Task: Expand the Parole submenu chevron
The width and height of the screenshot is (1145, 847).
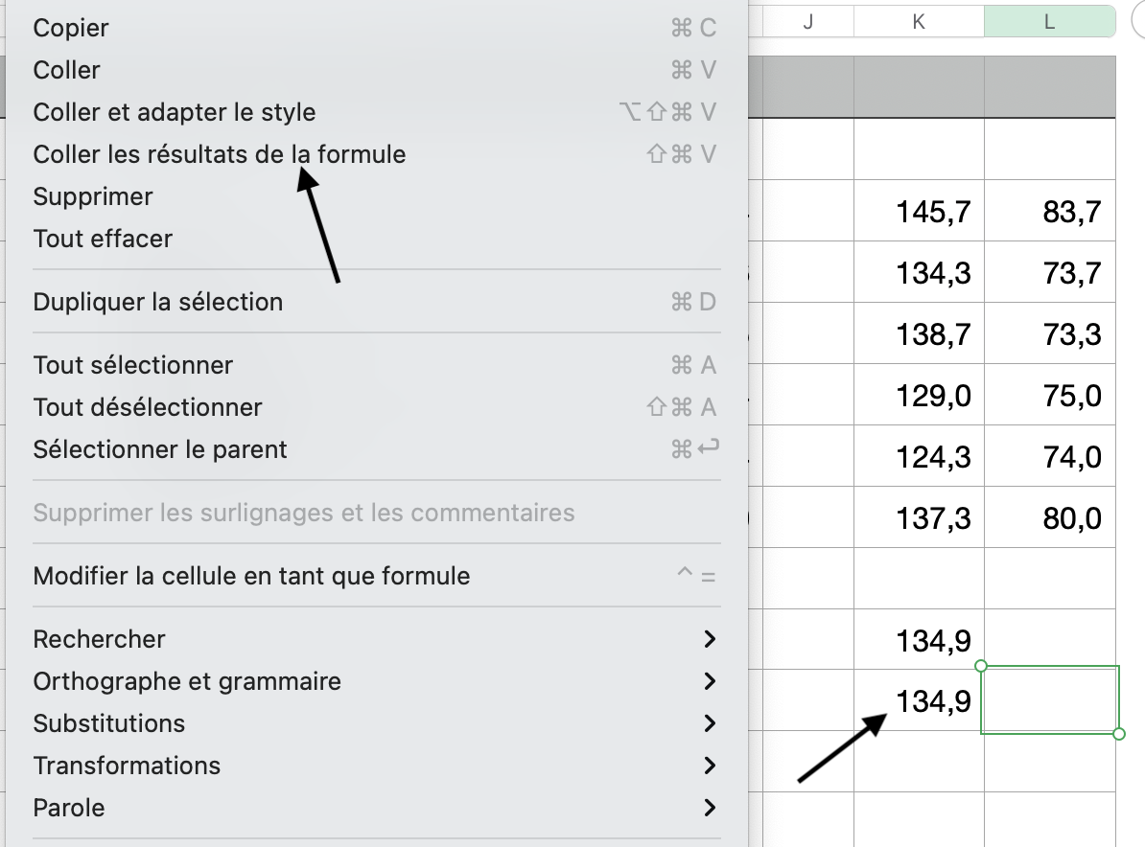Action: point(710,808)
